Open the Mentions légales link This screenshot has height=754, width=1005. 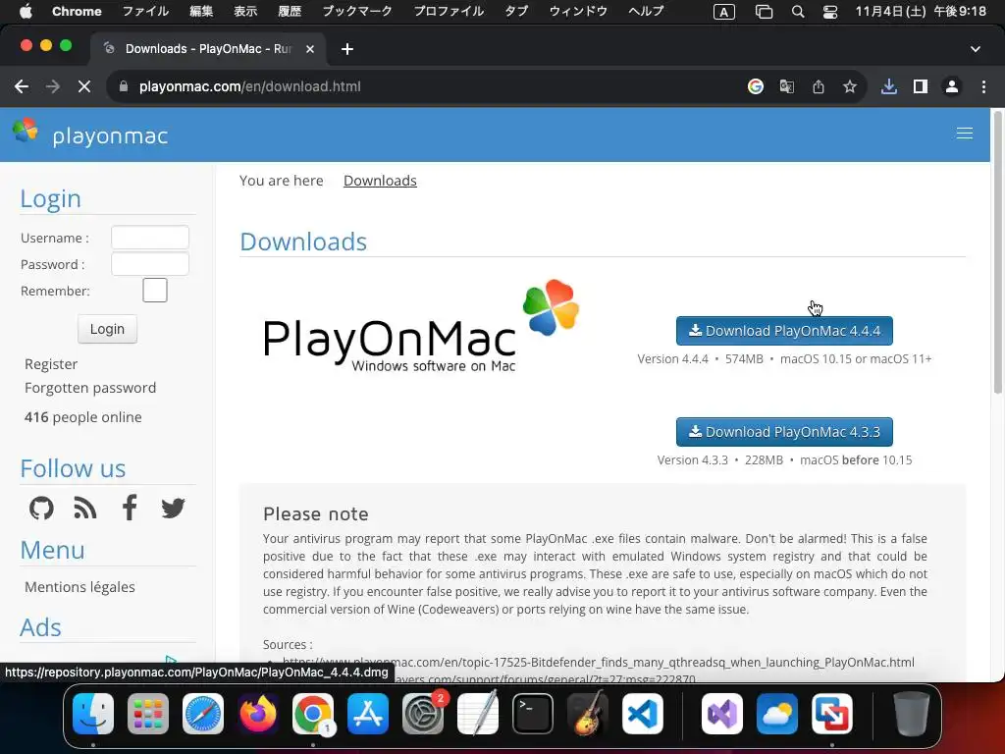[x=80, y=587]
